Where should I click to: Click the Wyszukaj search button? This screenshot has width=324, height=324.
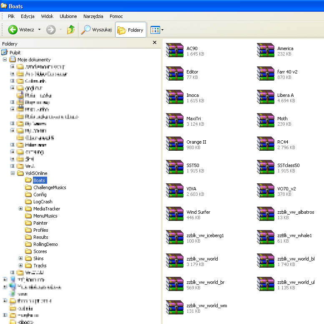[x=97, y=30]
